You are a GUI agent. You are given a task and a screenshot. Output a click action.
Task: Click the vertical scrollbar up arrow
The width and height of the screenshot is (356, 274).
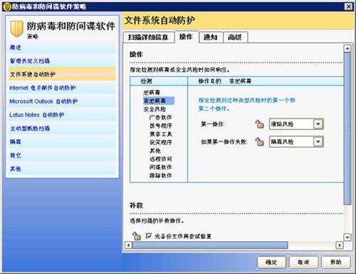click(x=347, y=49)
